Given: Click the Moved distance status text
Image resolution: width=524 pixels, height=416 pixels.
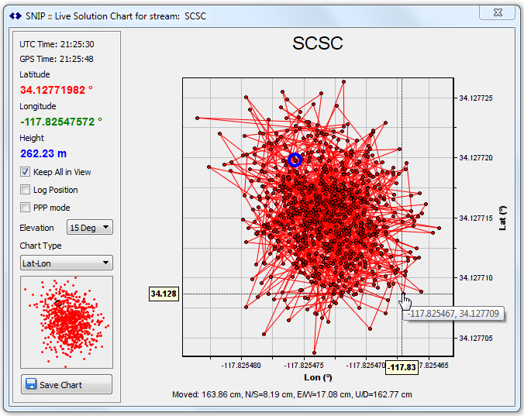Looking at the screenshot, I should pyautogui.click(x=291, y=394).
